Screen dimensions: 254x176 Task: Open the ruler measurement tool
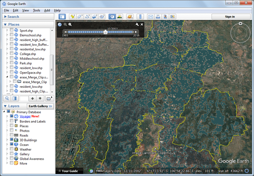[x=140, y=17]
